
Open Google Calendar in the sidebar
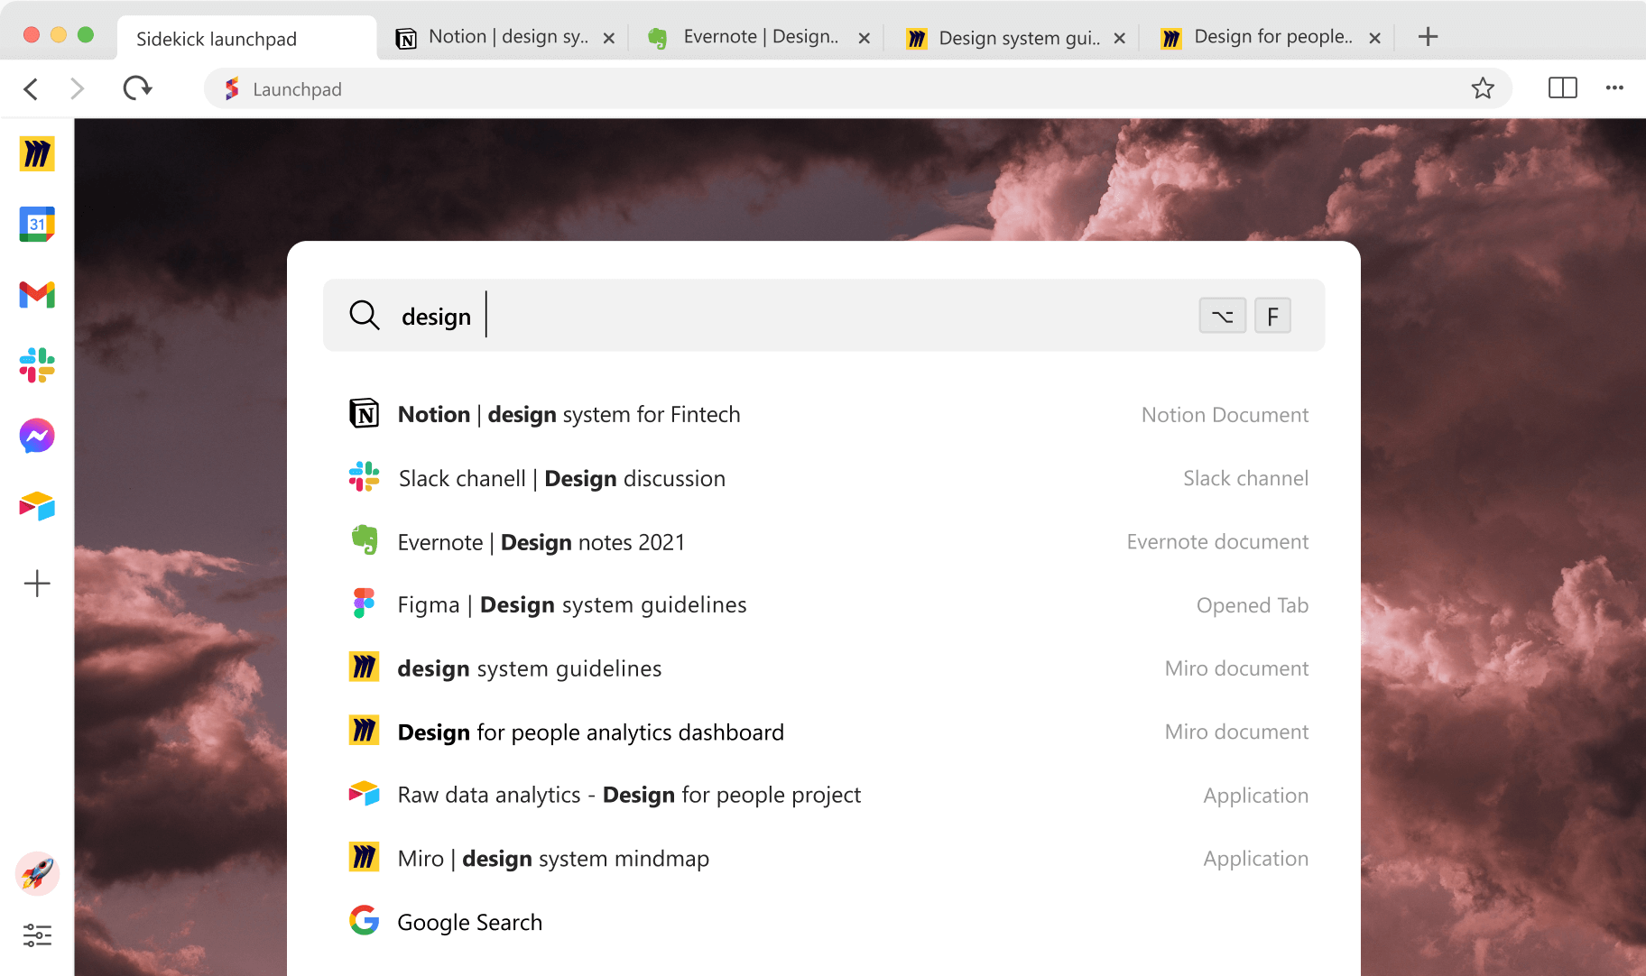(x=37, y=224)
